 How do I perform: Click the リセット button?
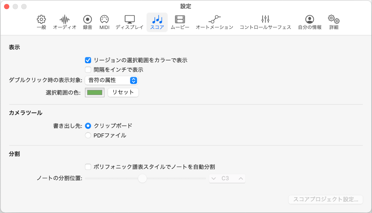pos(123,92)
